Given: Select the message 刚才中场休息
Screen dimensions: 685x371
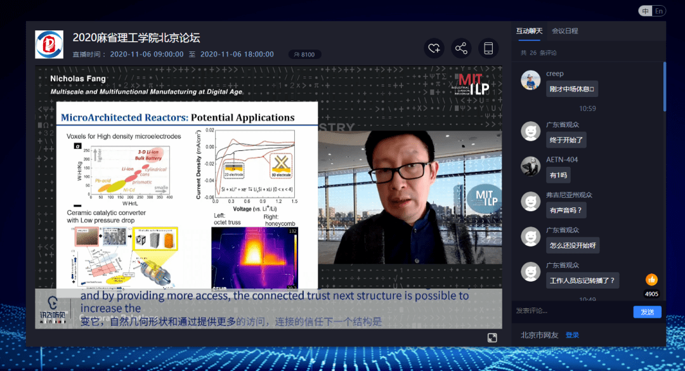Looking at the screenshot, I should click(x=572, y=89).
